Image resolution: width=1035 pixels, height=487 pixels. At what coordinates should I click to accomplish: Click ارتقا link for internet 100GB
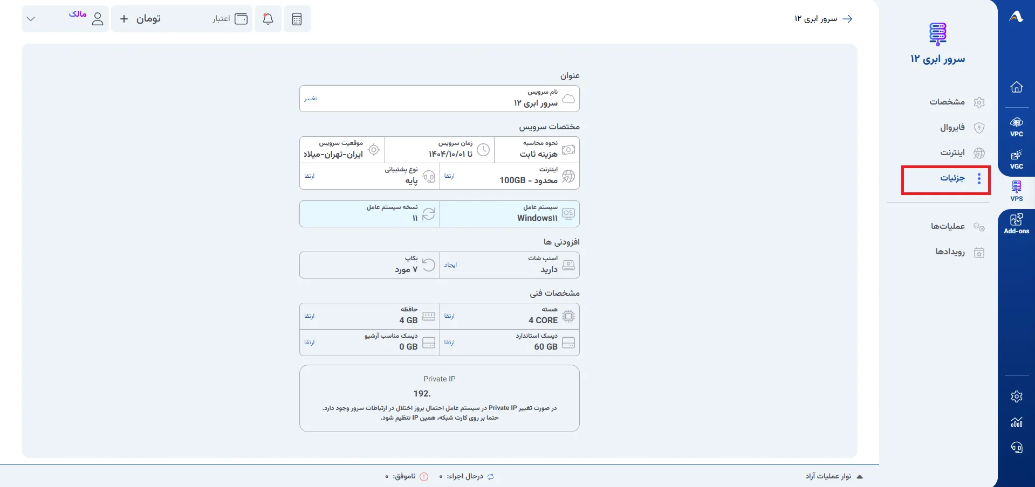[x=449, y=176]
